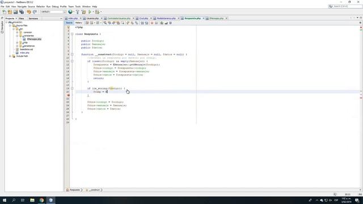Click the Clean and Build icon

click(83, 12)
